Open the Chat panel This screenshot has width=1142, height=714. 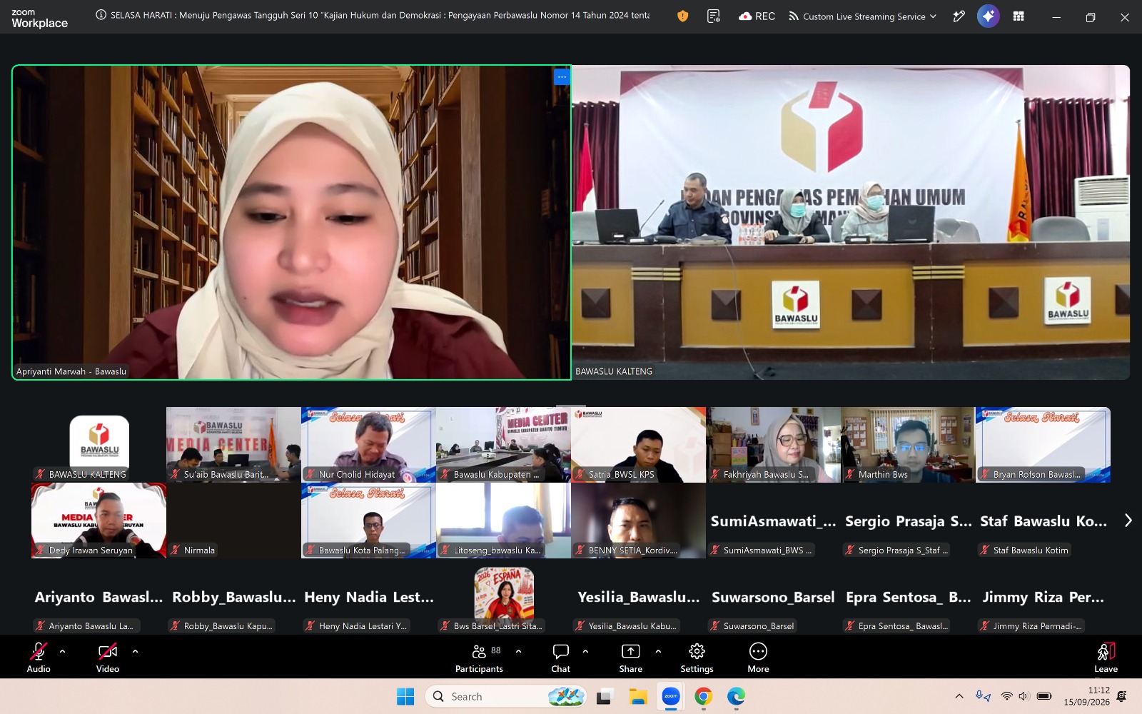click(x=560, y=657)
